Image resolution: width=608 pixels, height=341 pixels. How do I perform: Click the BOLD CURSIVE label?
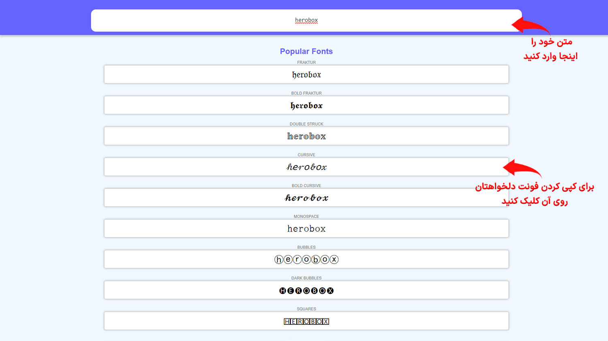click(x=306, y=186)
